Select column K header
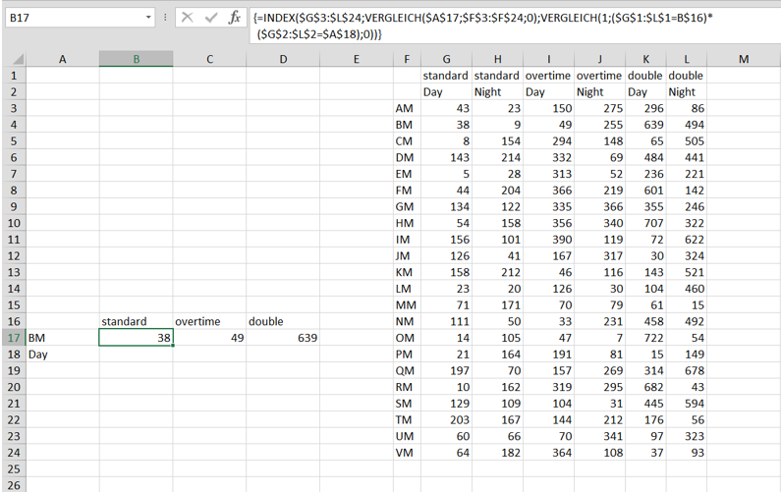This screenshot has width=781, height=492. pos(645,59)
